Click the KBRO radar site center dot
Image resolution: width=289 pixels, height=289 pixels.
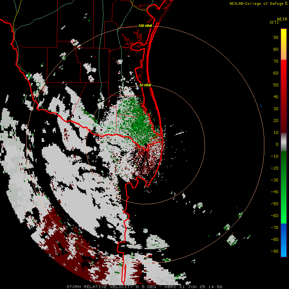click(145, 145)
